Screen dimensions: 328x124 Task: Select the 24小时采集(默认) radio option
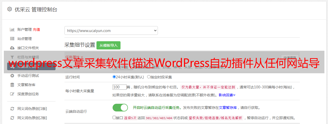pyautogui.click(x=114, y=77)
